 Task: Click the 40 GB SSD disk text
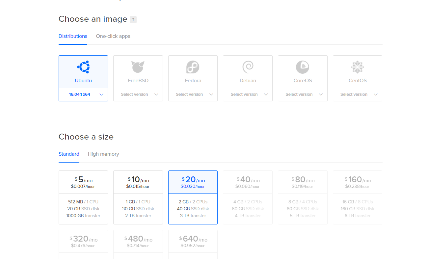pyautogui.click(x=193, y=209)
